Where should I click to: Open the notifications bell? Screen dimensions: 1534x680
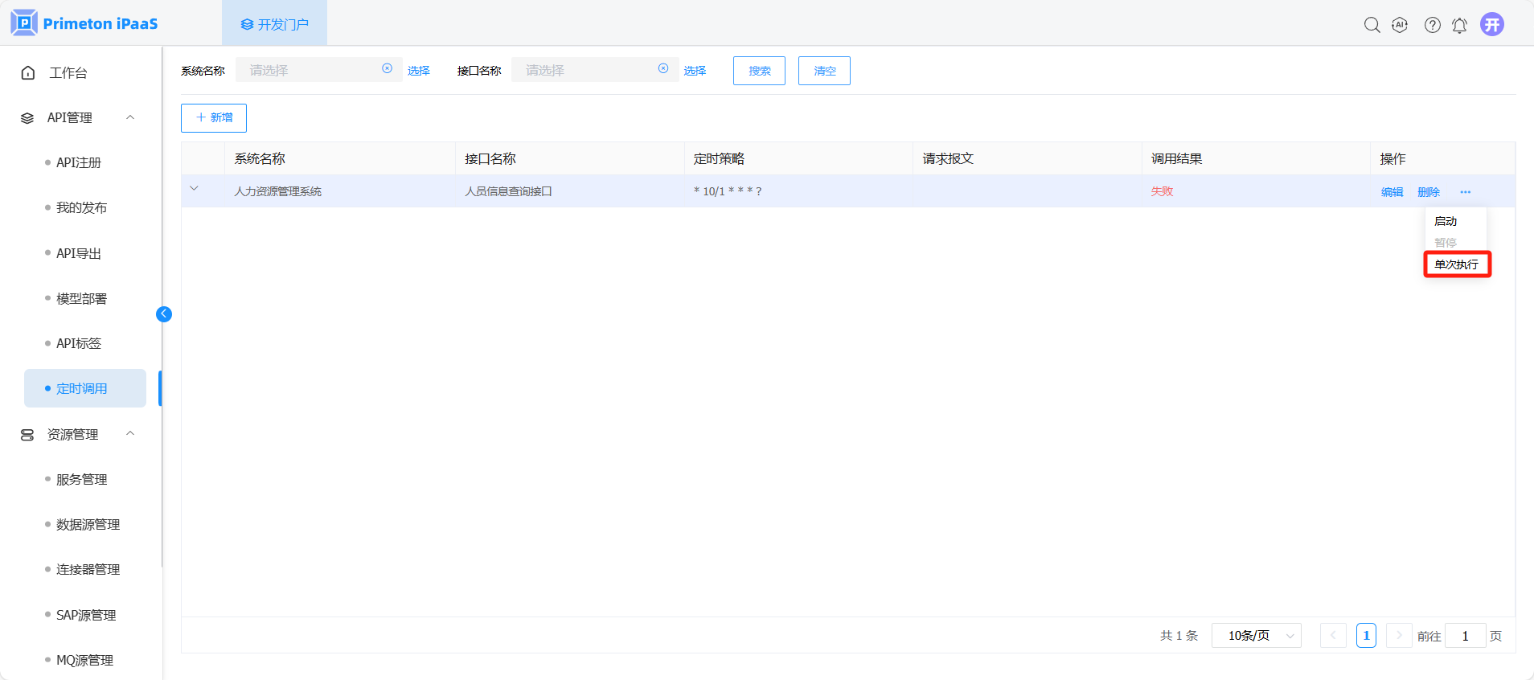pos(1459,25)
